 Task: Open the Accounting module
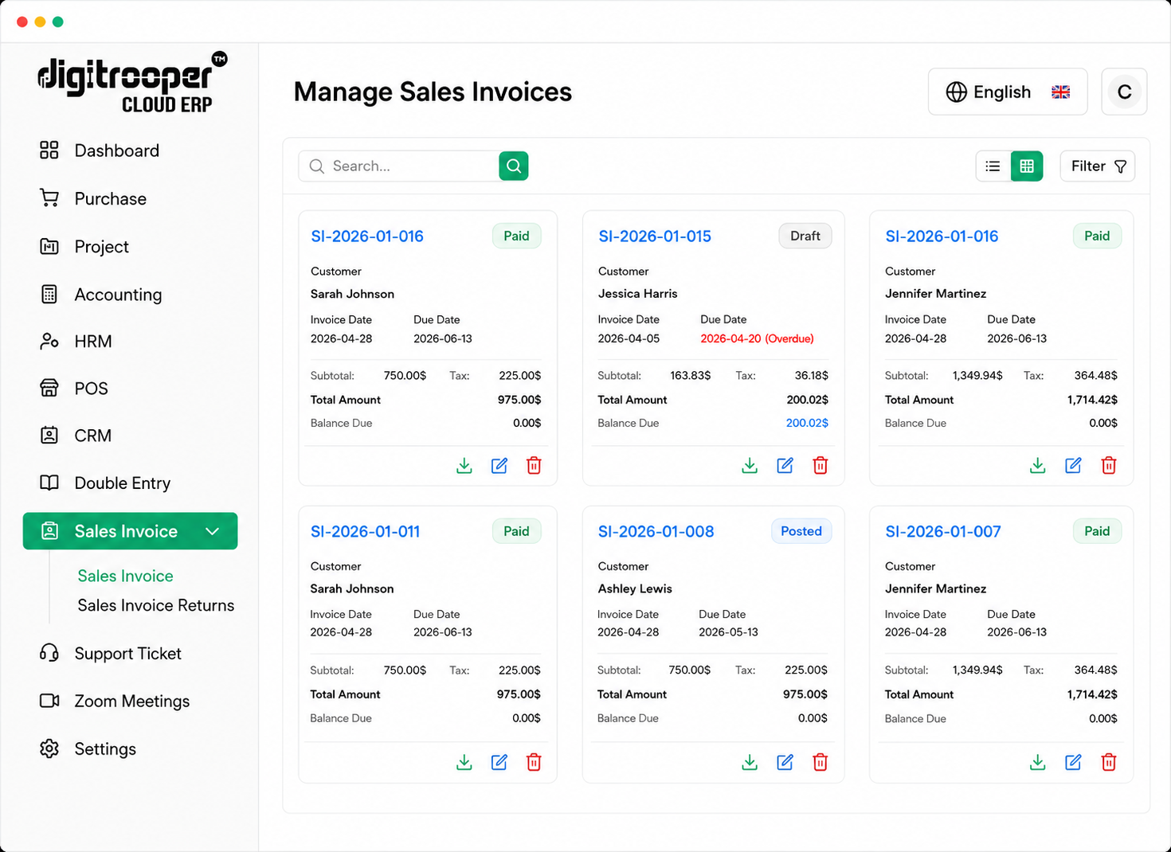pos(100,295)
